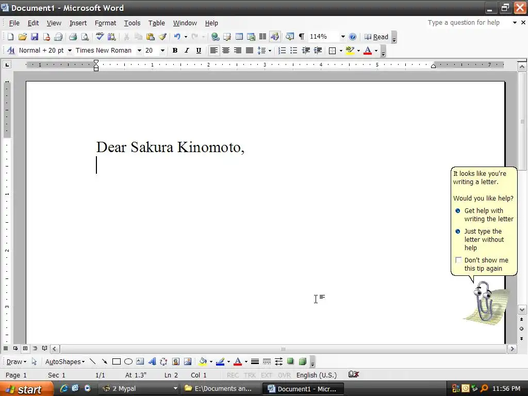This screenshot has height=396, width=528.
Task: Click the Styles and Formatting icon
Action: (x=11, y=51)
